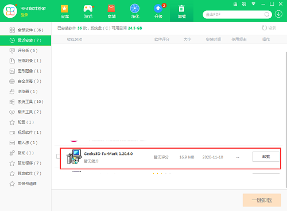Tick the checkbox for Geeks3D FurMark
Image resolution: width=287 pixels, height=211 pixels.
pos(59,157)
